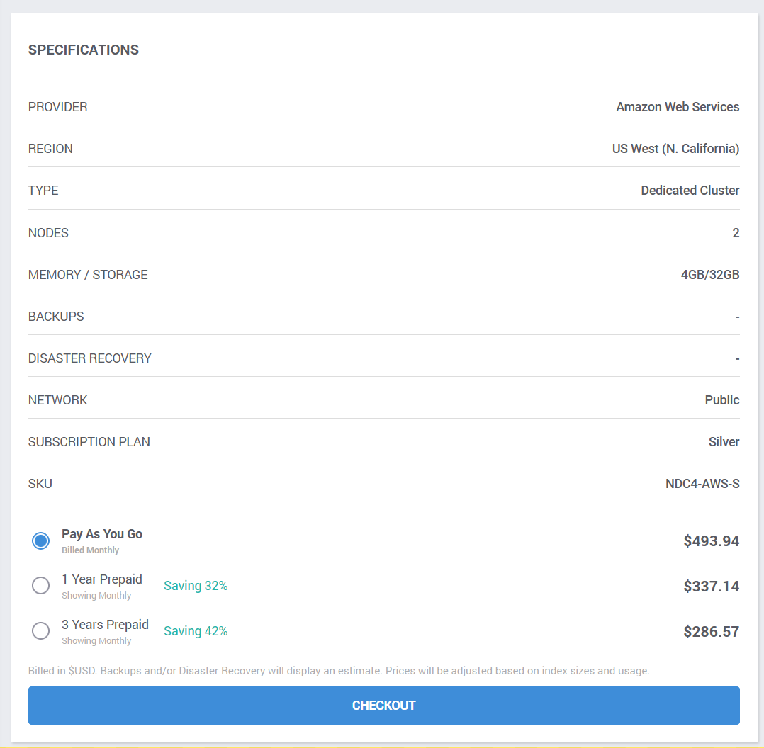Image resolution: width=764 pixels, height=748 pixels.
Task: Click the CHECKOUT button
Action: pos(383,705)
